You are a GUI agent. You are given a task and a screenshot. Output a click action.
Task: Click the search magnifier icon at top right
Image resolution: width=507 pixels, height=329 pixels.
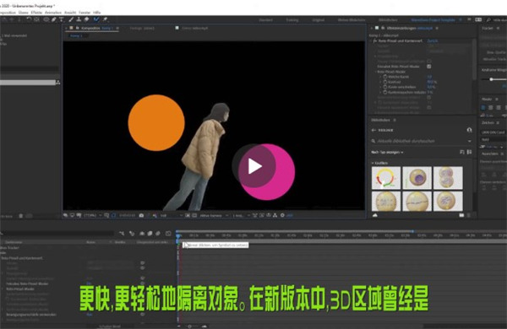pyautogui.click(x=488, y=19)
